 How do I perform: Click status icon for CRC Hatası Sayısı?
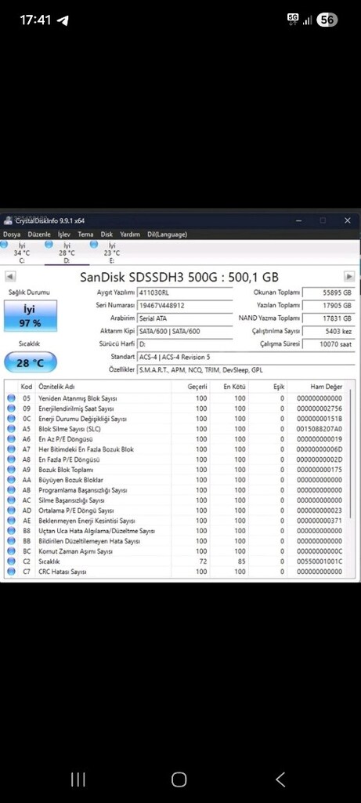11,572
